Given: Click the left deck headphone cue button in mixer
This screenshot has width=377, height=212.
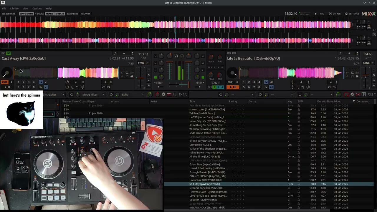Looking at the screenshot, I should pyautogui.click(x=176, y=56).
